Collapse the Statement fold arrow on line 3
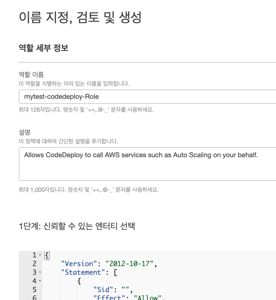The height and width of the screenshot is (300, 276). 40,272
